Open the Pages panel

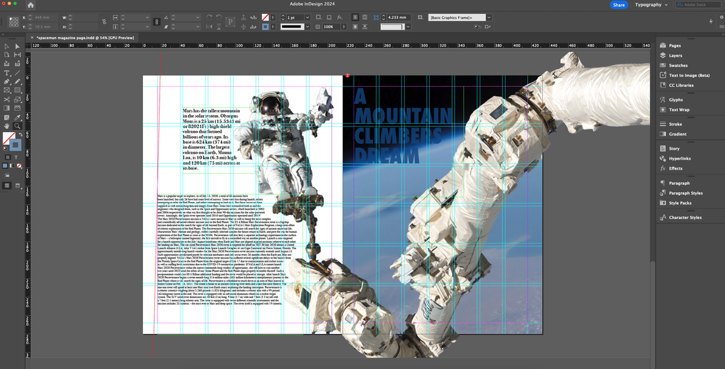(x=674, y=45)
